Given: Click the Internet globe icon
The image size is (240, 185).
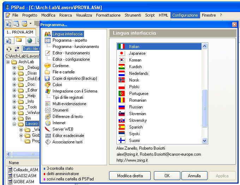Looking at the screenshot, I should [x=48, y=123].
